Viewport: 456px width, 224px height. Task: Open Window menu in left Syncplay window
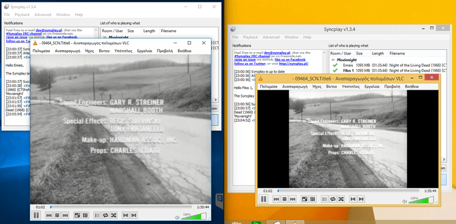pos(63,15)
